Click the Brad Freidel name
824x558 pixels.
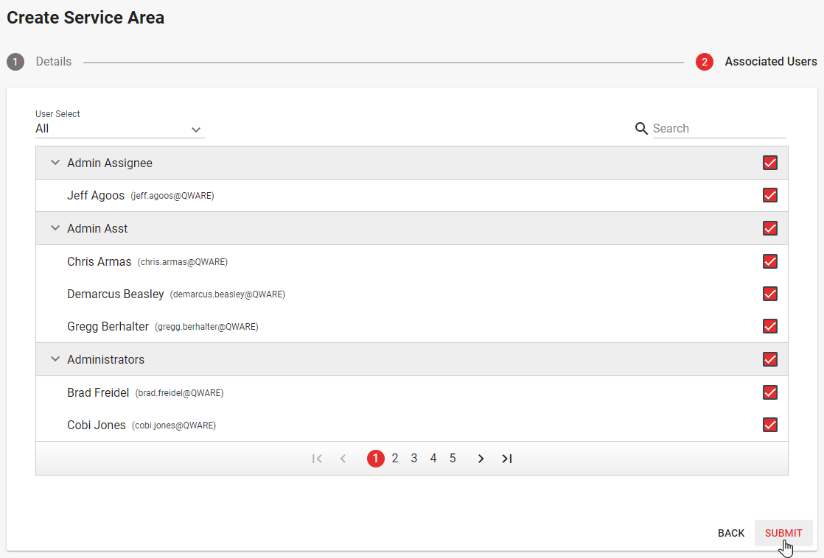(x=98, y=393)
